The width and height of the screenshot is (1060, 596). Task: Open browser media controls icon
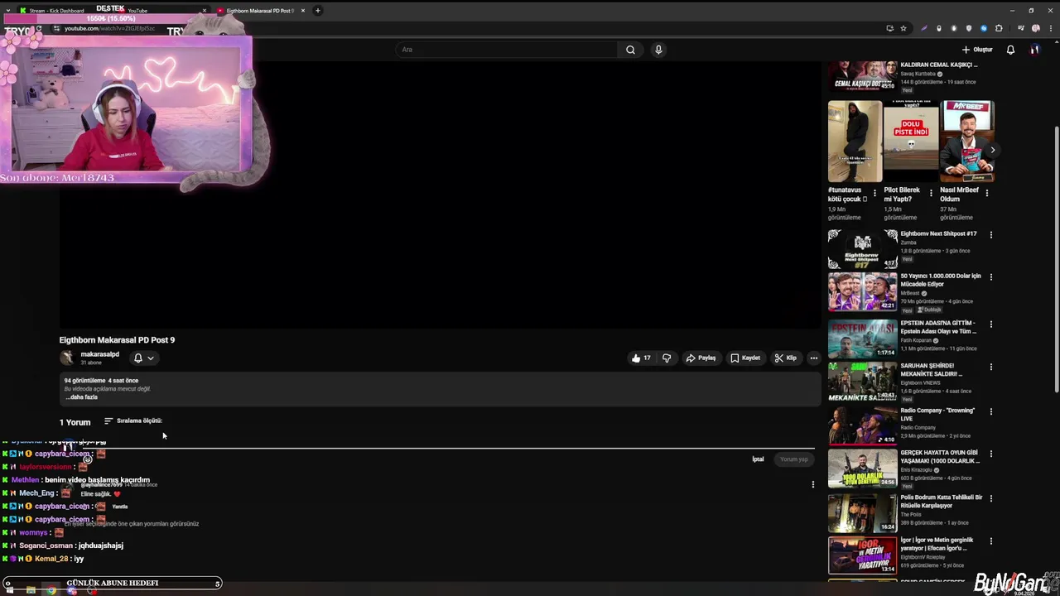click(x=1021, y=28)
